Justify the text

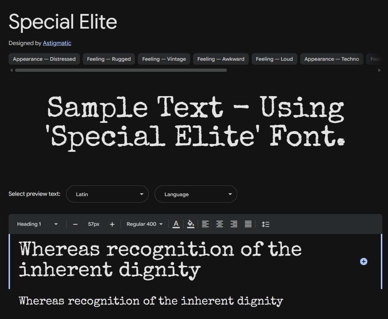pos(248,224)
